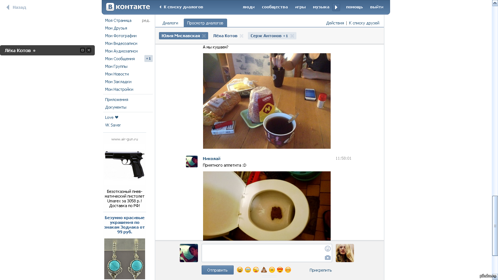Close the Лёха Котов chat widget

click(x=89, y=50)
